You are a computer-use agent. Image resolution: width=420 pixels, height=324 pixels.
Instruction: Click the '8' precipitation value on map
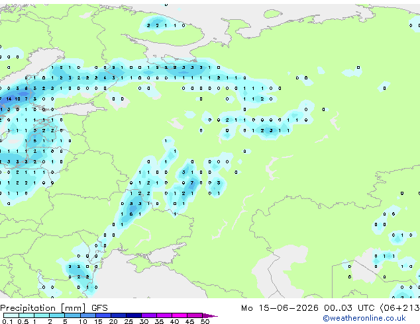[26, 89]
